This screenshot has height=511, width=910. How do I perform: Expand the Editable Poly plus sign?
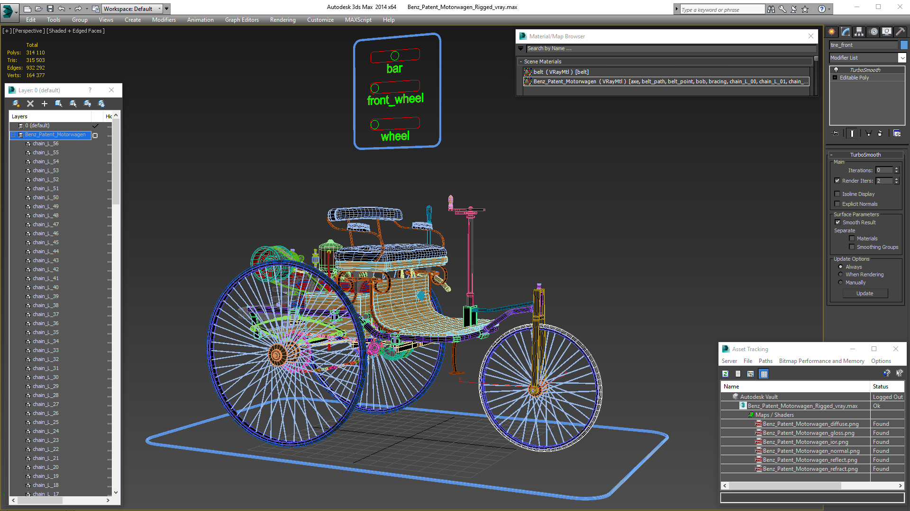pyautogui.click(x=835, y=78)
